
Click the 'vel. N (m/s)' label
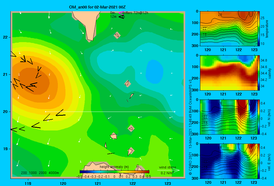coord(269,118)
